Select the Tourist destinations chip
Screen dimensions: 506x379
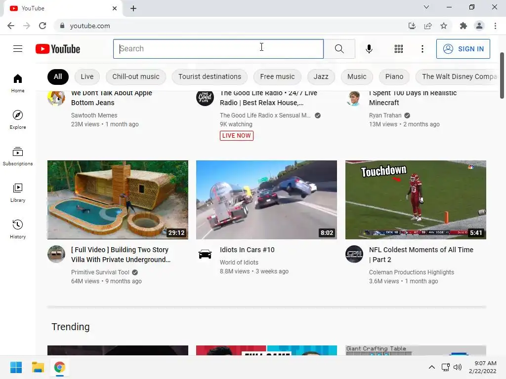tap(210, 76)
